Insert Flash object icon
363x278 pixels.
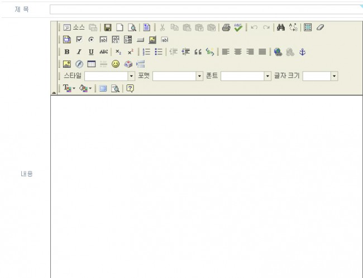(79, 64)
